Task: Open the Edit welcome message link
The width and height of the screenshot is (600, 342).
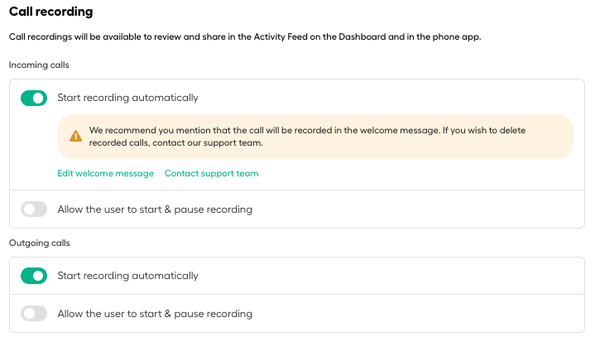Action: click(x=106, y=174)
